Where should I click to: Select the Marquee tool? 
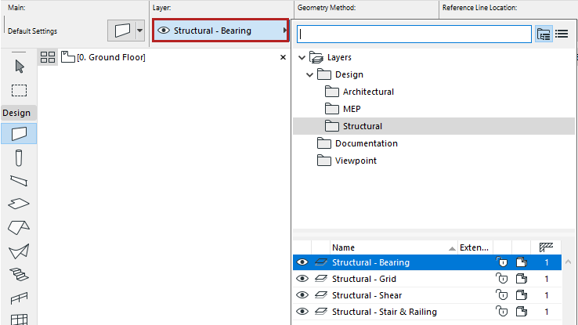pos(19,90)
